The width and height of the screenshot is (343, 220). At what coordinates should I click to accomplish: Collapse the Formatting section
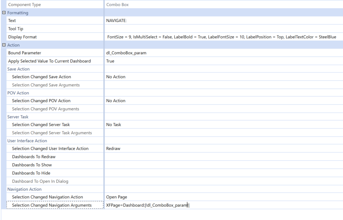tap(4, 13)
